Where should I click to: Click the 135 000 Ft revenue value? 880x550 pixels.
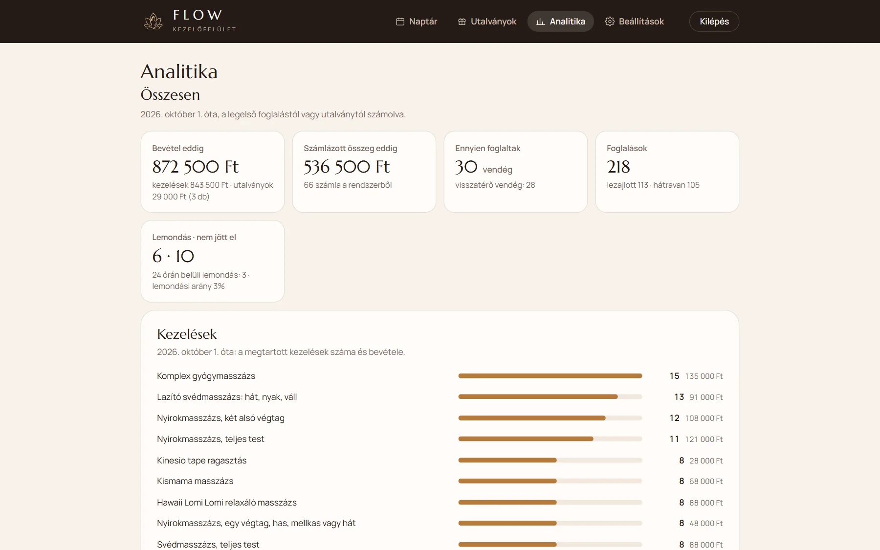coord(704,376)
